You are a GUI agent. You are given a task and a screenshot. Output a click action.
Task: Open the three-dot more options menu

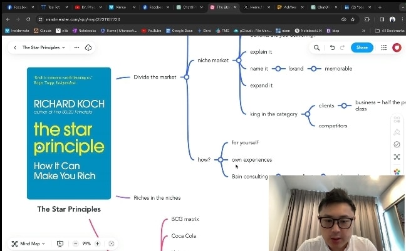pyautogui.click(x=76, y=47)
